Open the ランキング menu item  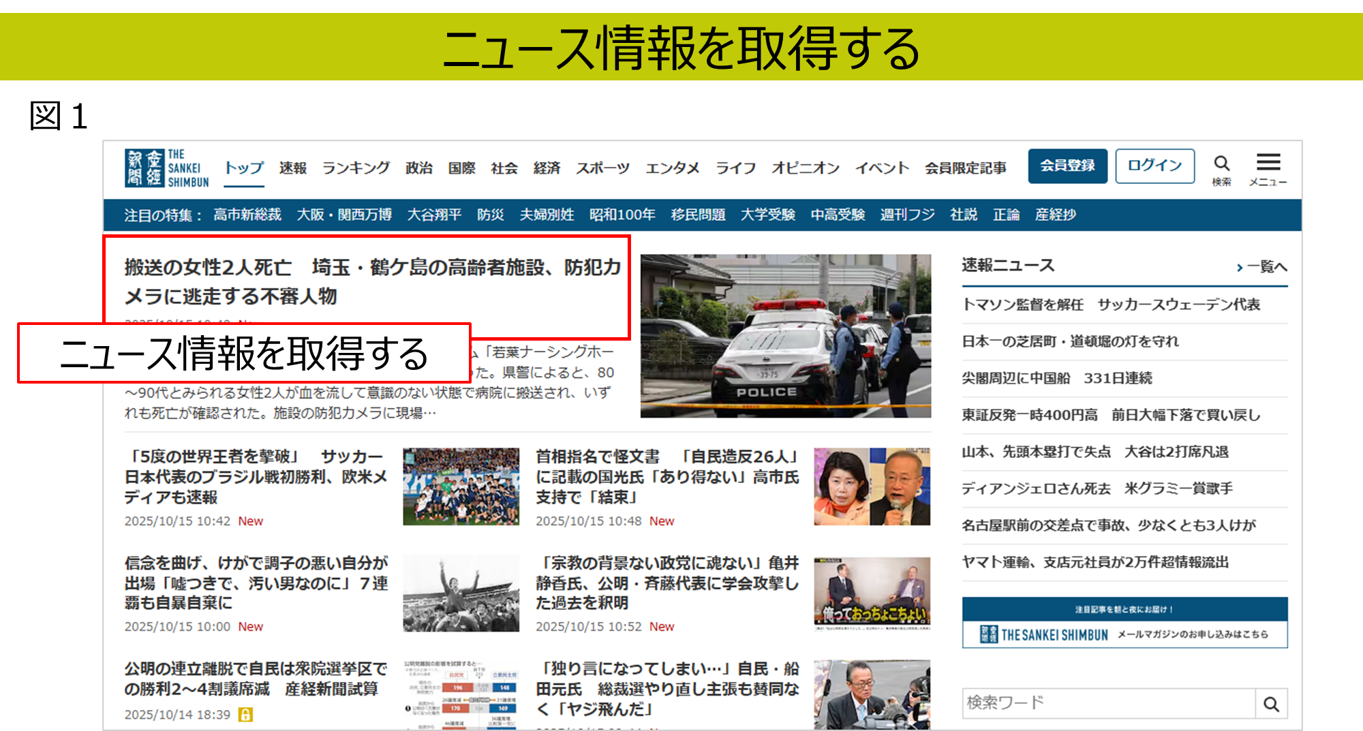pos(356,168)
